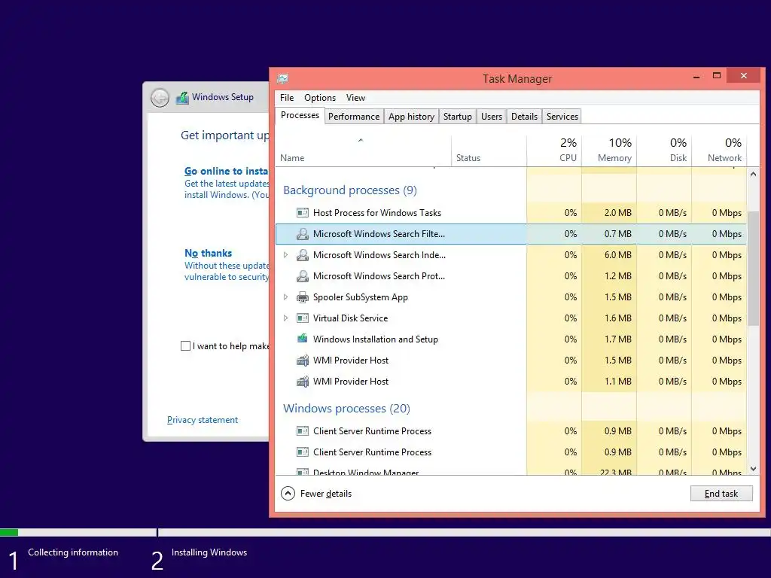Click the Windows processes (20) heading

(346, 409)
